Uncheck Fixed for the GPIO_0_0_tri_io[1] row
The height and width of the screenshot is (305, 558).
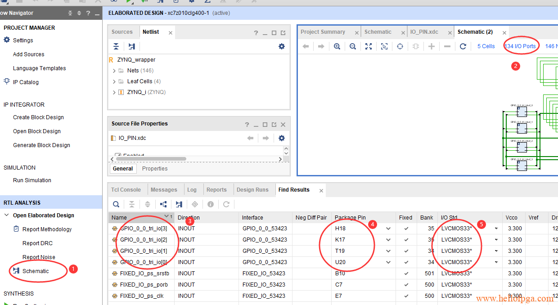click(x=406, y=251)
